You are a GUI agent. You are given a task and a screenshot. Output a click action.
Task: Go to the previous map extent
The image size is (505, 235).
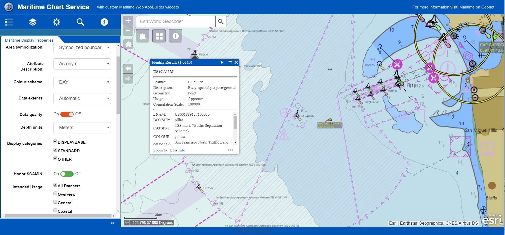click(128, 69)
